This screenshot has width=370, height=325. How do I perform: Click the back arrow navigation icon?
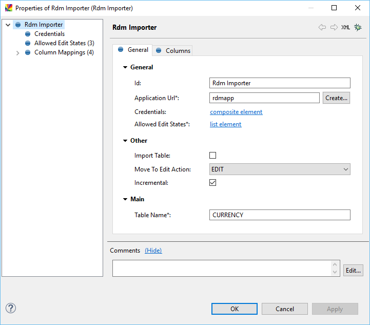pyautogui.click(x=322, y=27)
